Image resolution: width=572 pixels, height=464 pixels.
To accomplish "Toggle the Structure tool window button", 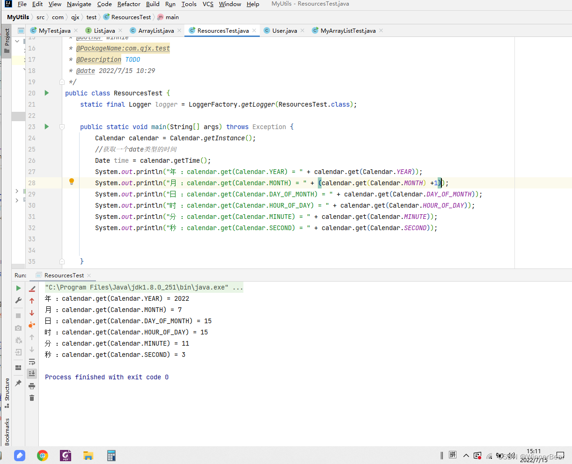I will tap(7, 393).
